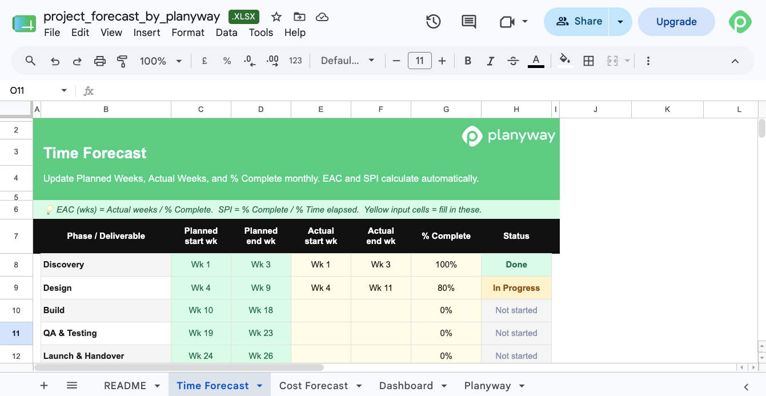The image size is (766, 396).
Task: Open more number formats 123
Action: 295,61
